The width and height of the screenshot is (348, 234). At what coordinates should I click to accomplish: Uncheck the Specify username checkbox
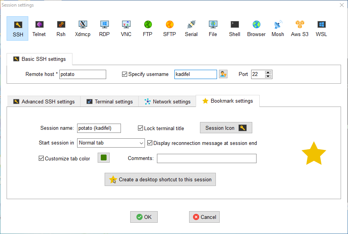click(x=124, y=74)
